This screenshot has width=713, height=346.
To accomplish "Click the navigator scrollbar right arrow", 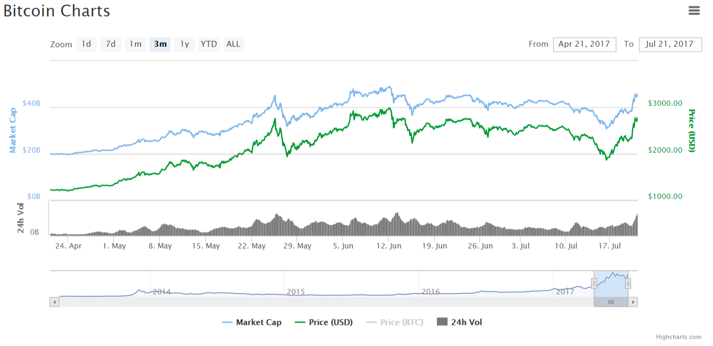I will click(x=633, y=302).
